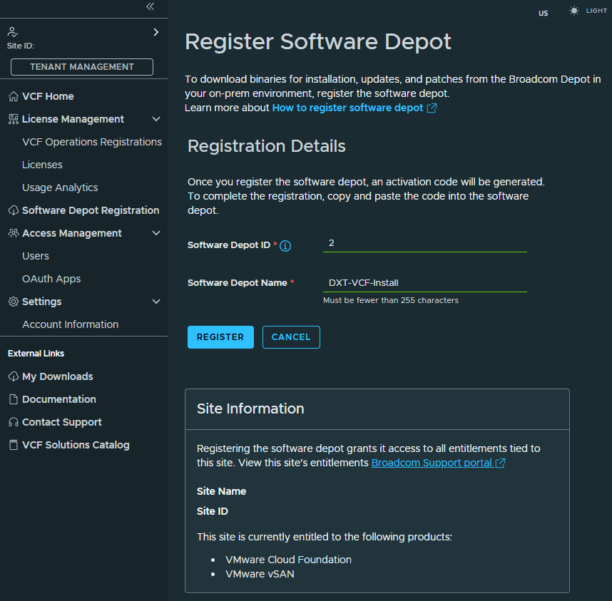Open How to register software depot link

coord(347,108)
